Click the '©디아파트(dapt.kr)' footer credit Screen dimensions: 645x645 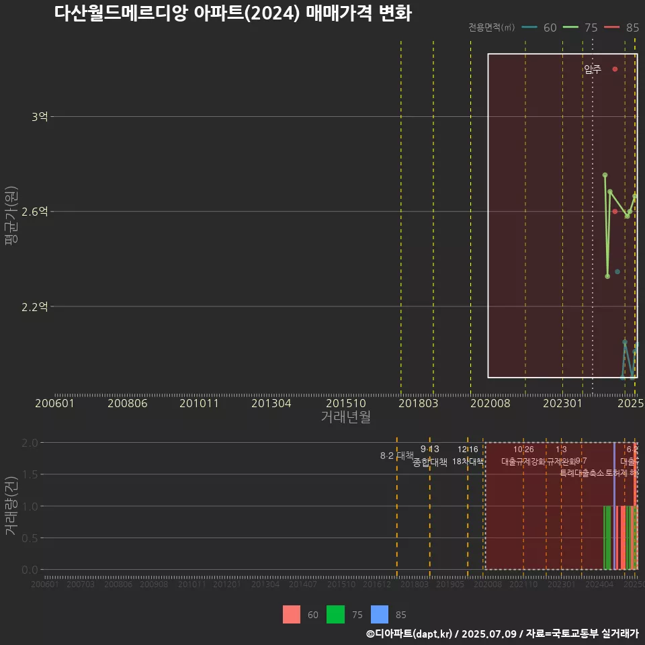pyautogui.click(x=409, y=634)
